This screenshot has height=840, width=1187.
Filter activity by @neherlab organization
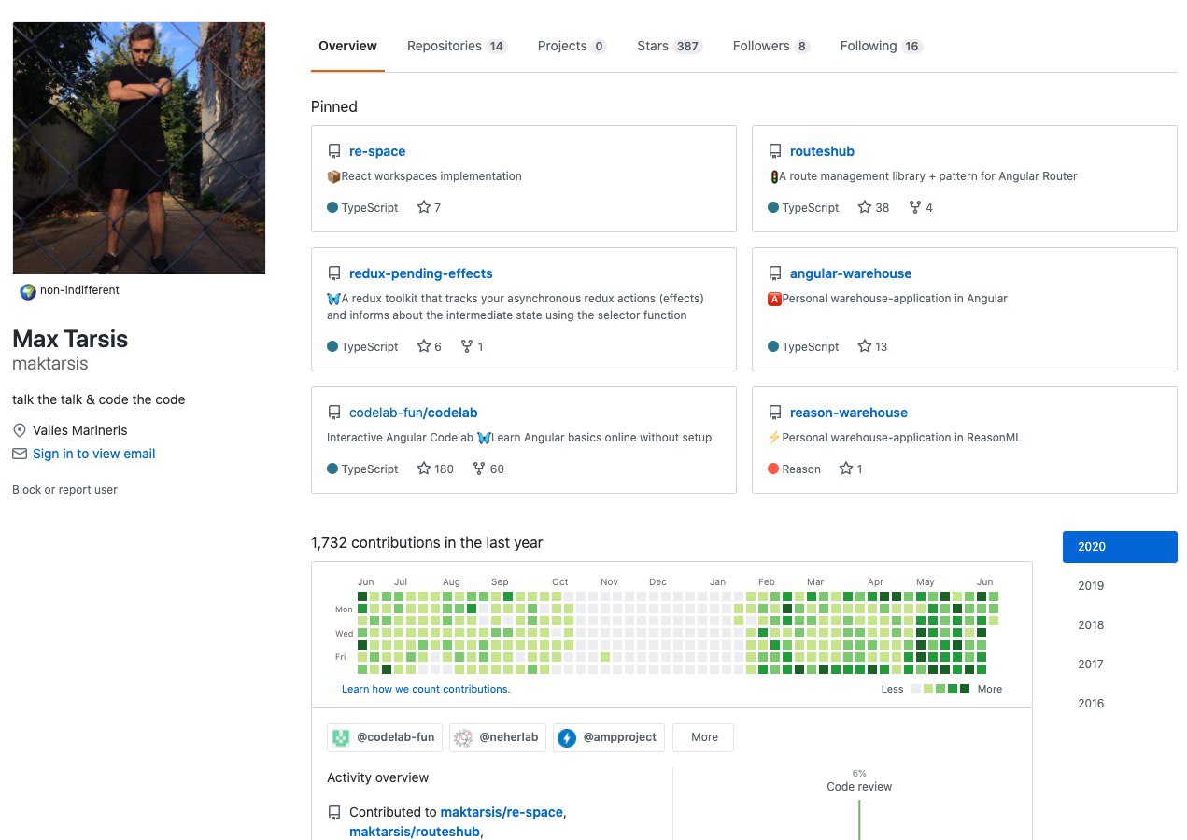click(x=498, y=737)
